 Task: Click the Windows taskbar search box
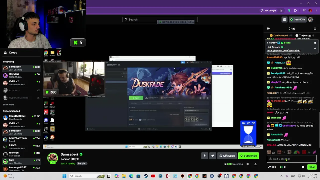pos(86,176)
